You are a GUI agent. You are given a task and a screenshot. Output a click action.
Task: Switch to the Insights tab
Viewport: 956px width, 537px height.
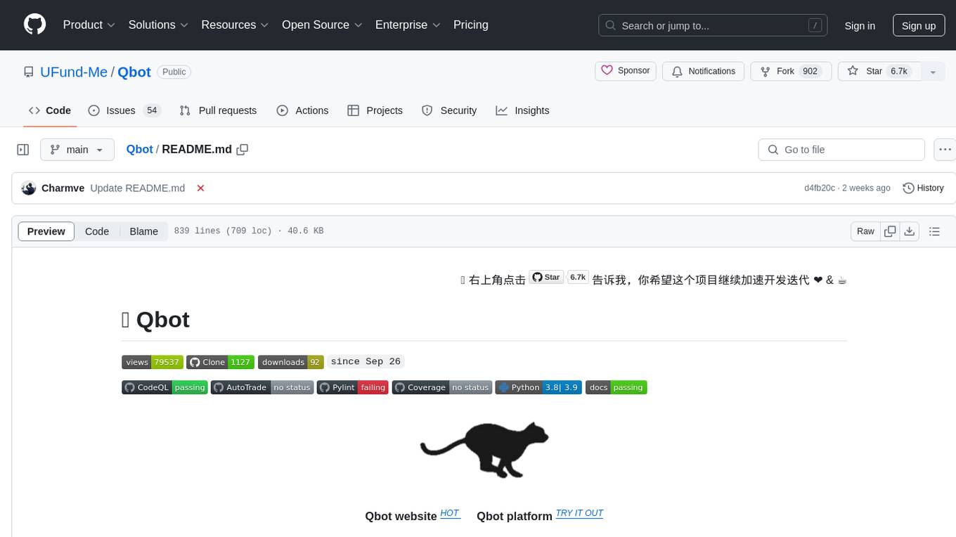(522, 110)
